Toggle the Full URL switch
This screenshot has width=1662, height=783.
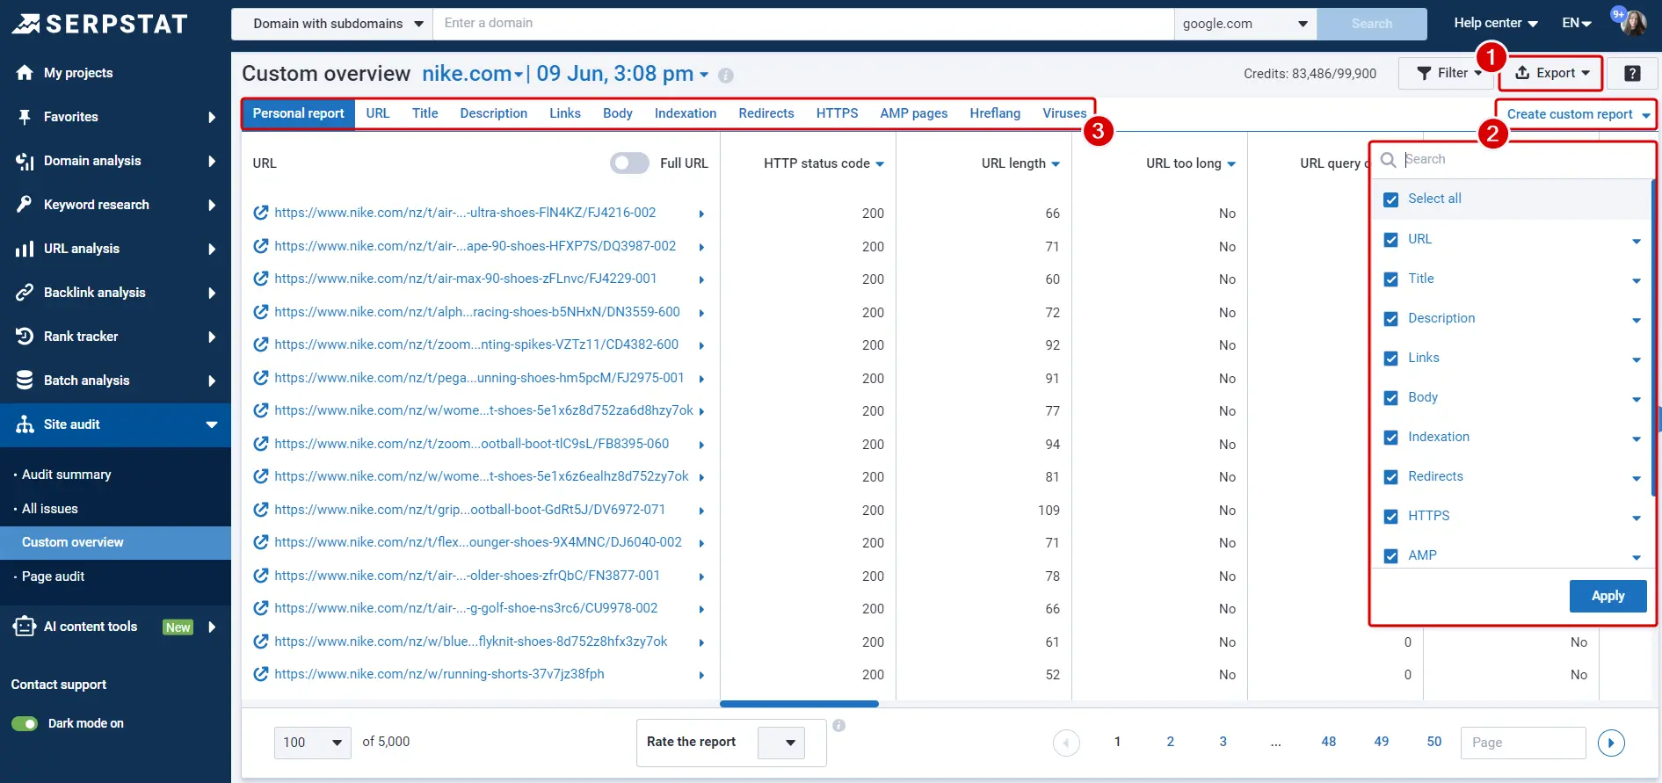[x=629, y=163]
